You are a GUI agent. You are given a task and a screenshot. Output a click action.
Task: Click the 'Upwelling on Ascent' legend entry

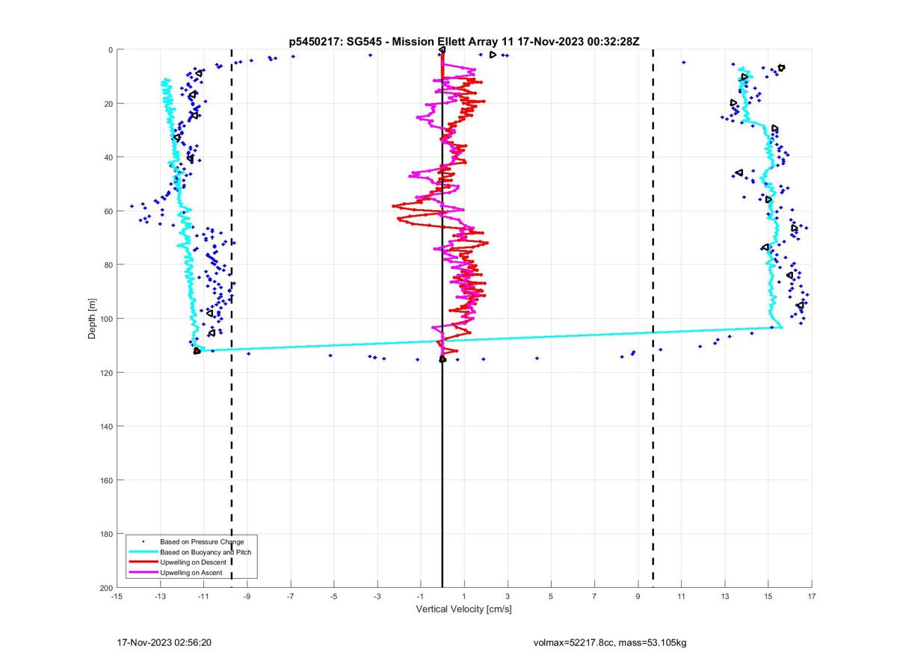click(x=191, y=571)
